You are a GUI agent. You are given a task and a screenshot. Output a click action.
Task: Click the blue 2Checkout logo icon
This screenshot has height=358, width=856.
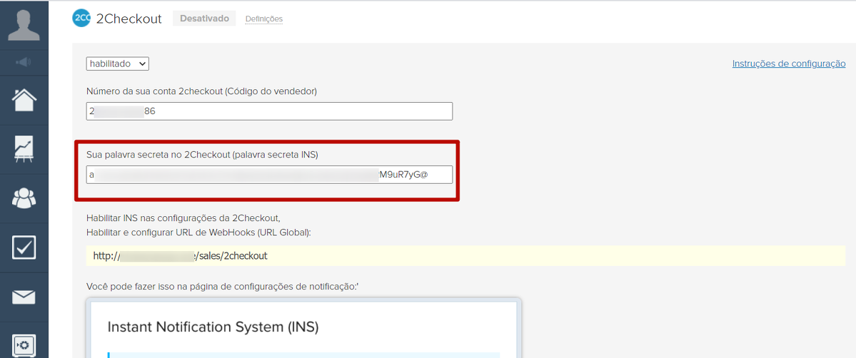coord(81,19)
